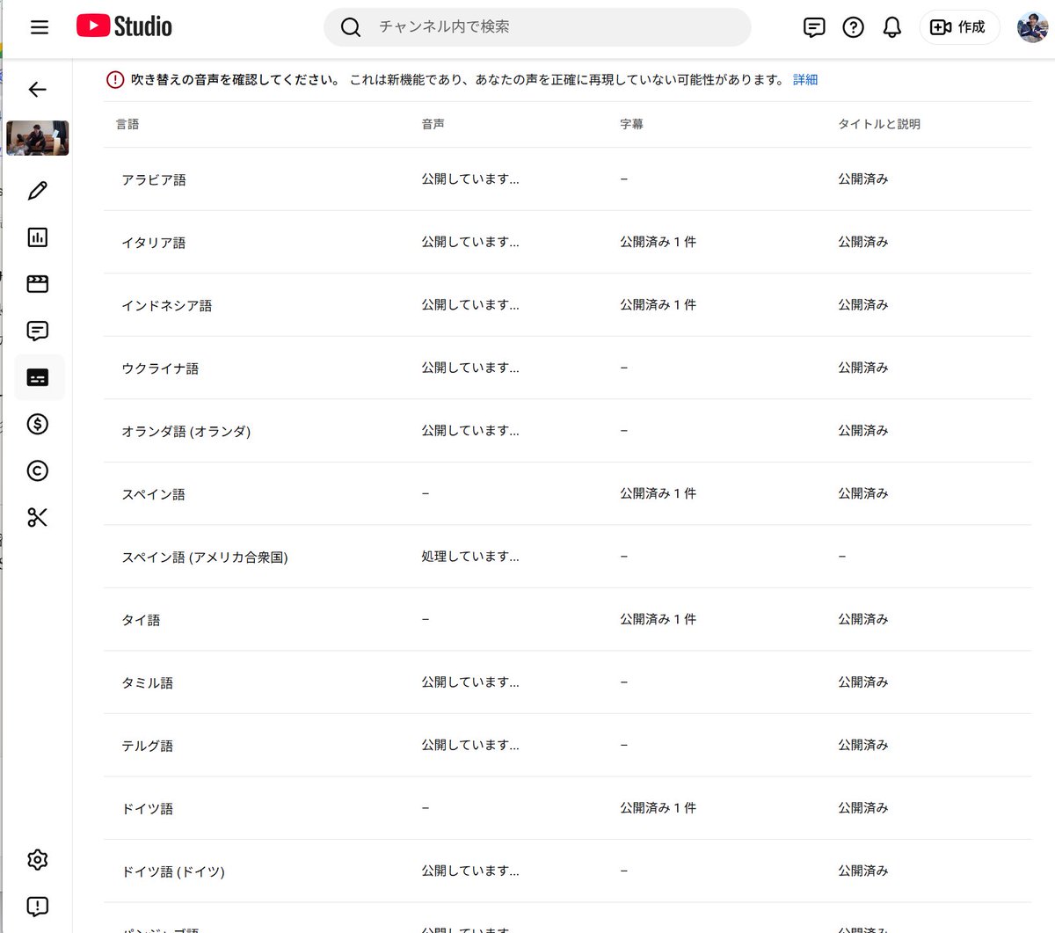Open notifications with the bell icon
Image resolution: width=1055 pixels, height=933 pixels.
click(891, 27)
